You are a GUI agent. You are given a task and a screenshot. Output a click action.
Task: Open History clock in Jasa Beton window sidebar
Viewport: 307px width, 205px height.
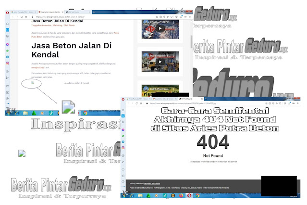tap(7, 99)
